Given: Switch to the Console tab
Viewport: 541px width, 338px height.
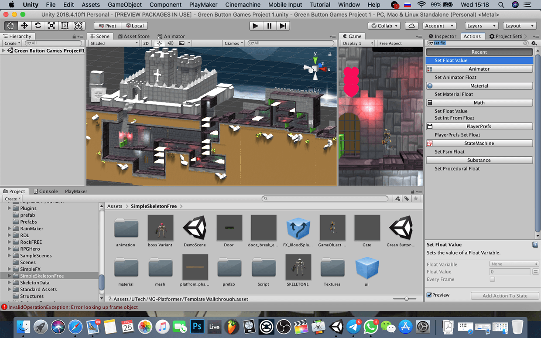Looking at the screenshot, I should pos(45,191).
